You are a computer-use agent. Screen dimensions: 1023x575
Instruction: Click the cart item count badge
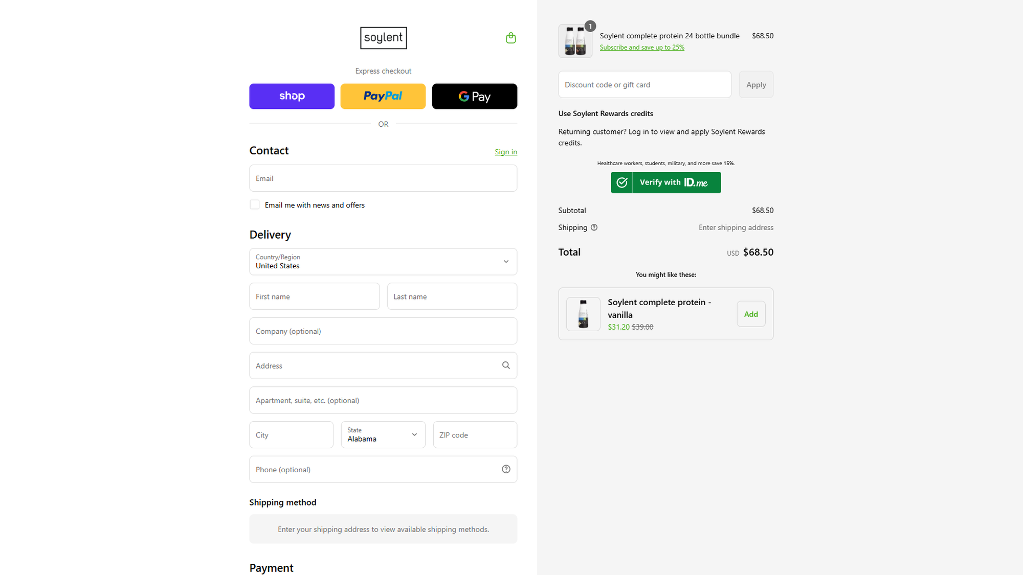click(590, 26)
